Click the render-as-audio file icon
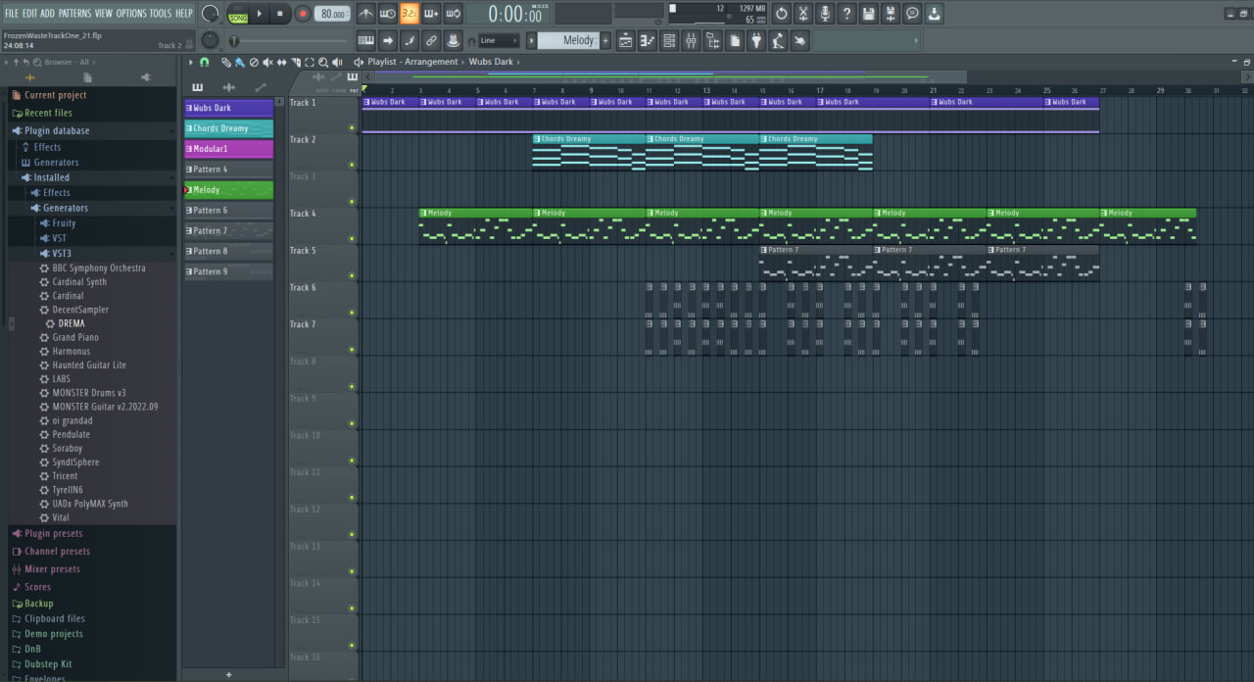Image resolution: width=1254 pixels, height=682 pixels. [x=891, y=14]
